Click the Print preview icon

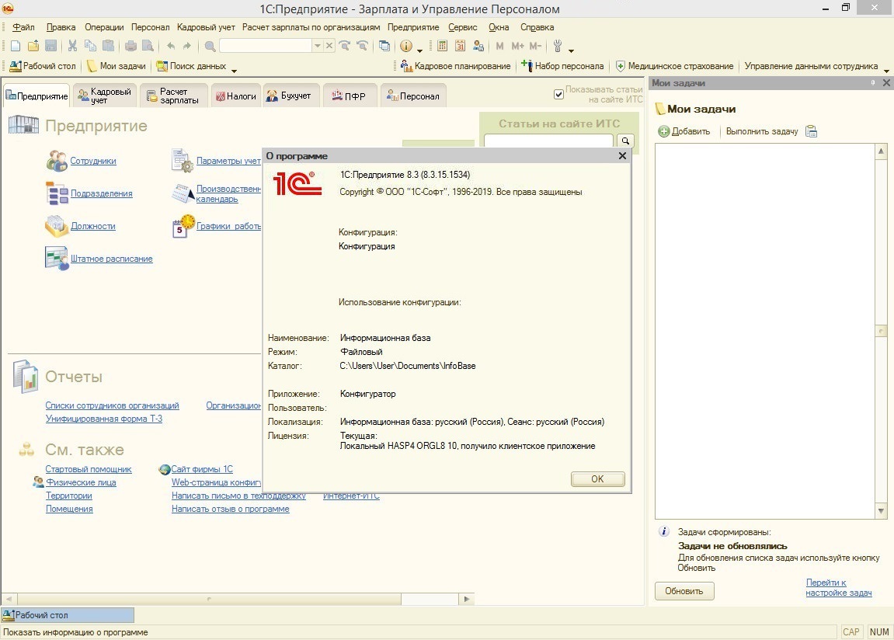tap(148, 46)
